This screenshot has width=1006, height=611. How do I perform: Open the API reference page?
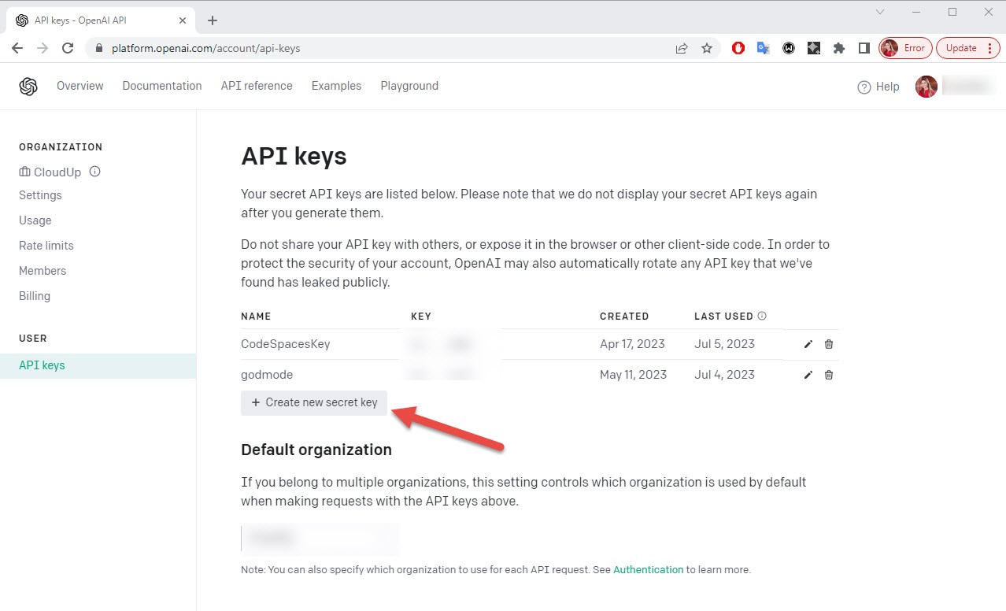257,86
